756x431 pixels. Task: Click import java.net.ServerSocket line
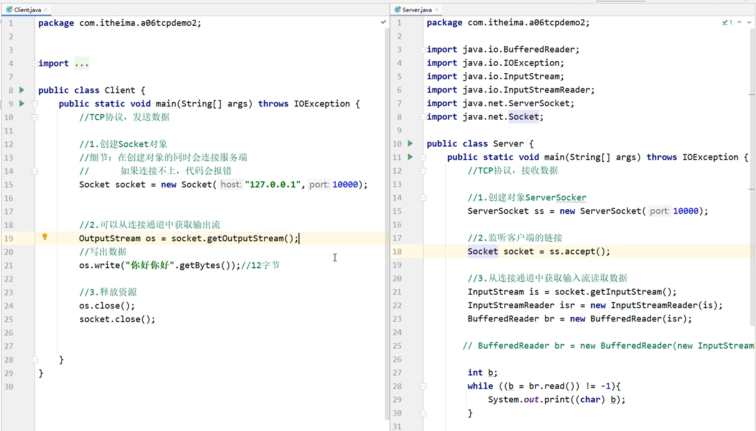(501, 103)
